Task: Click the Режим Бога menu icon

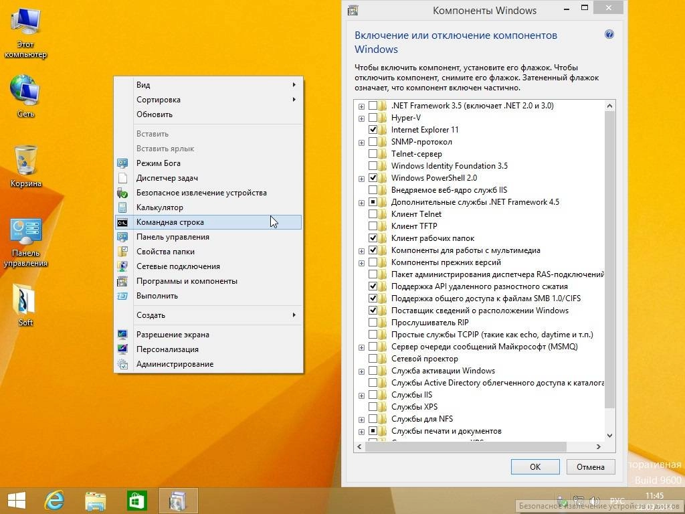Action: coord(122,163)
